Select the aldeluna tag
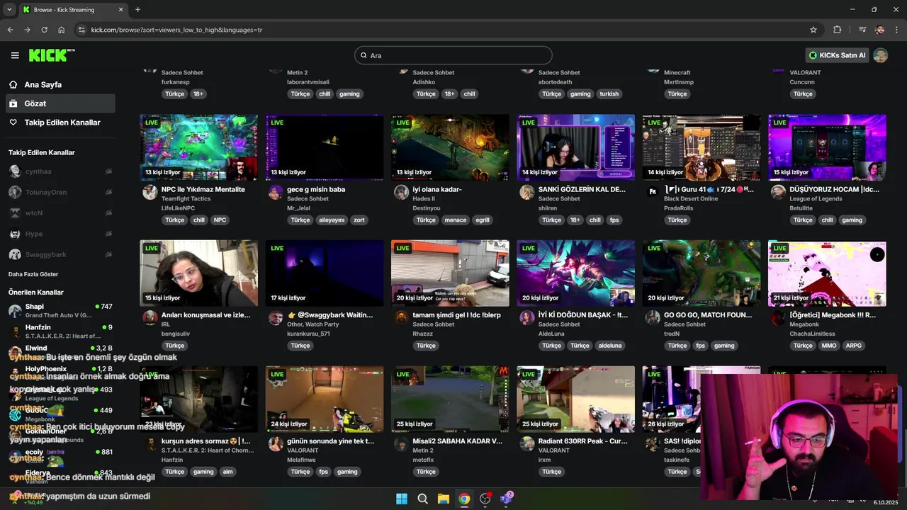907x510 pixels. point(609,346)
